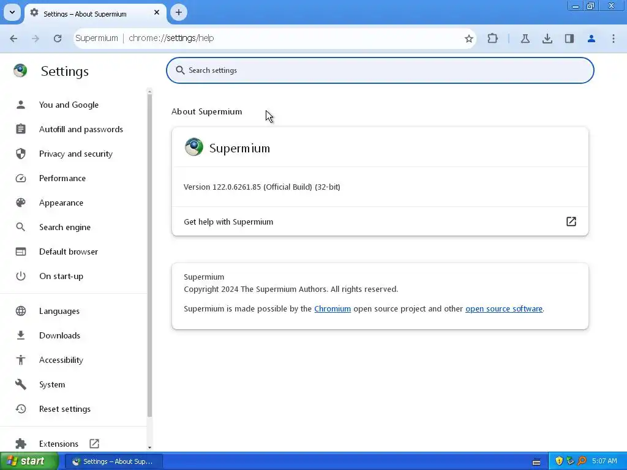Image resolution: width=627 pixels, height=470 pixels.
Task: Click the Supermium logo in About card
Action: click(x=194, y=147)
